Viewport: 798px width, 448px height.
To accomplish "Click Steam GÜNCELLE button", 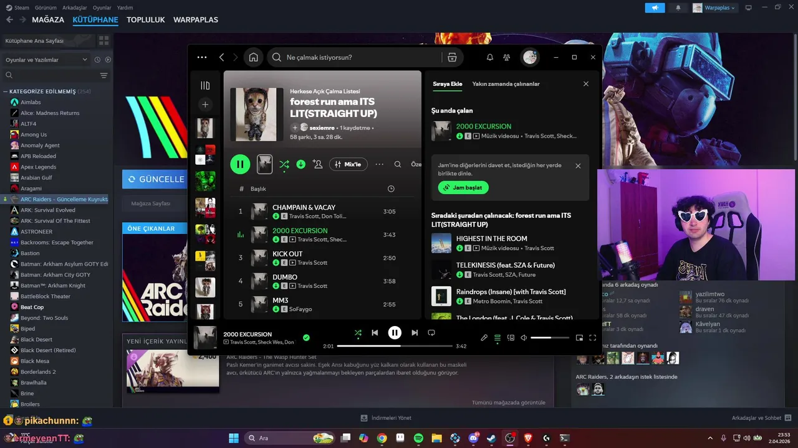I will click(x=155, y=179).
